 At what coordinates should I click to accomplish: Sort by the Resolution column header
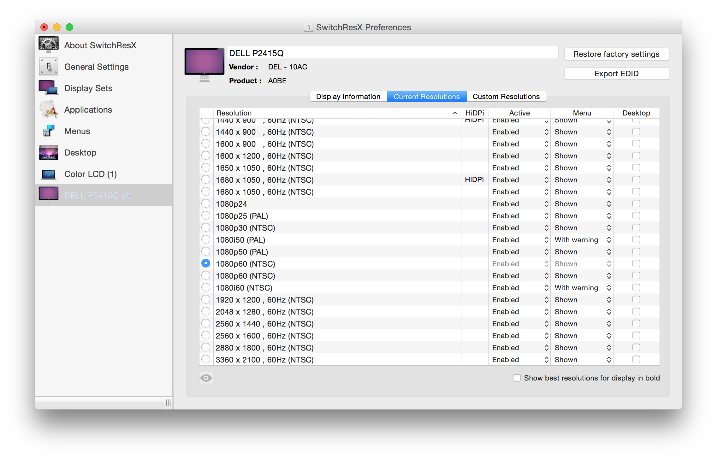click(337, 113)
